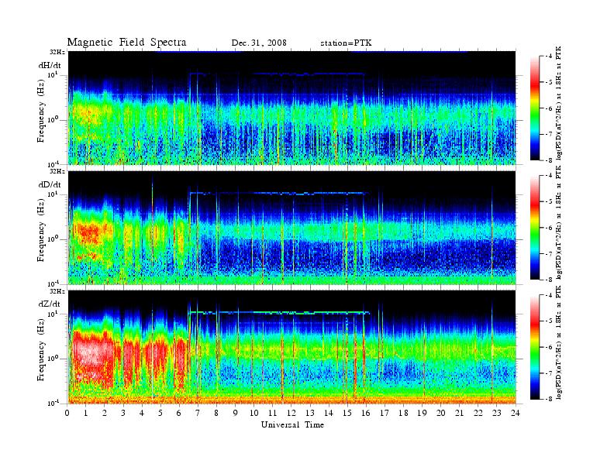Click hour tick "5" on time axis
Screen dimensions: 614x474
[x=160, y=414]
